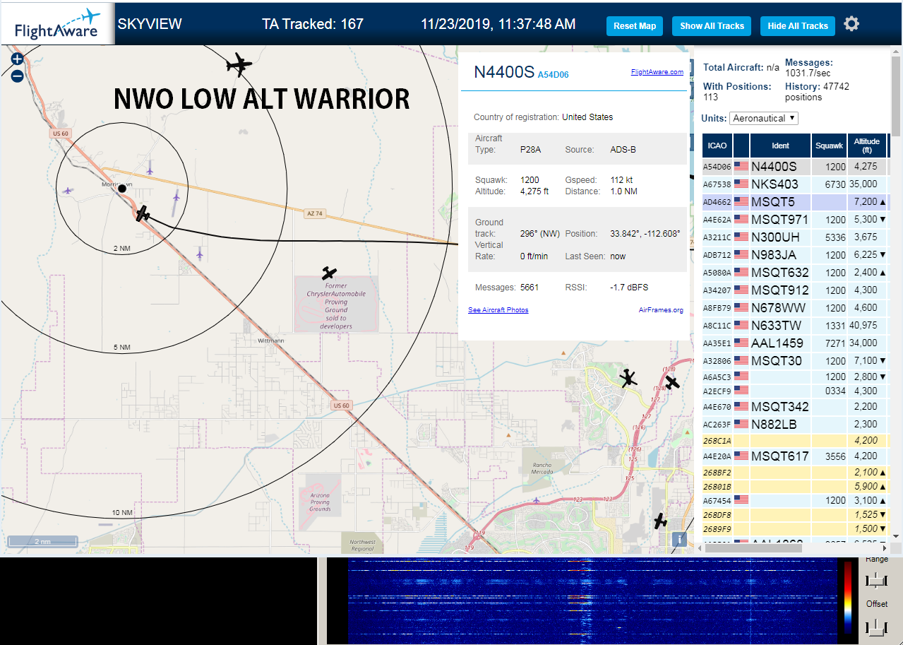Zoom out the map with minus icon
The width and height of the screenshot is (903, 645).
tap(17, 76)
